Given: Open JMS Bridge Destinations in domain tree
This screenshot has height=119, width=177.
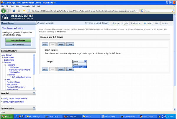Looking at the screenshot, I should pos(22,77).
